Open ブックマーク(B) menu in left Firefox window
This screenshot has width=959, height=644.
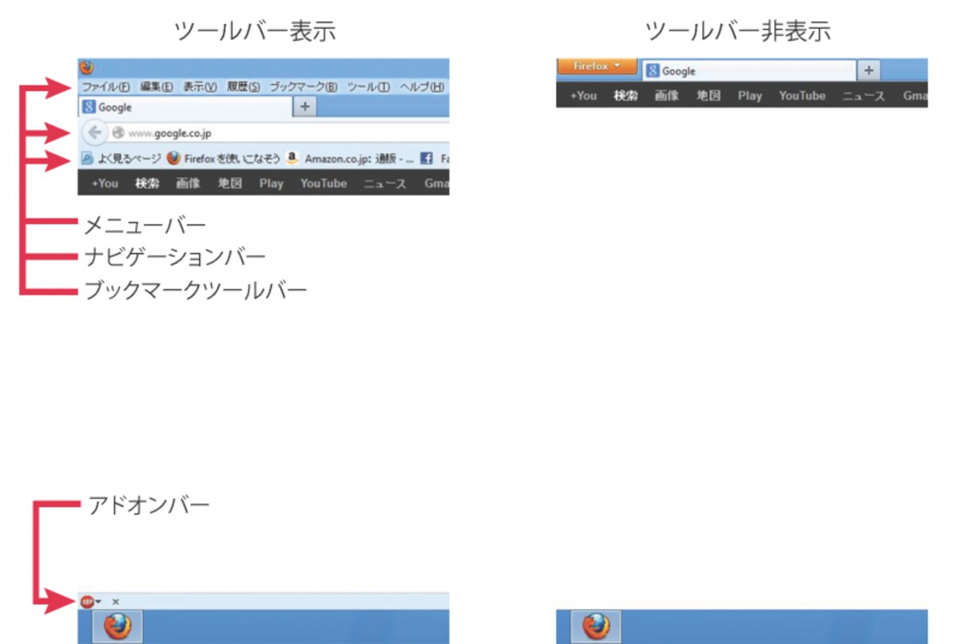pos(303,87)
